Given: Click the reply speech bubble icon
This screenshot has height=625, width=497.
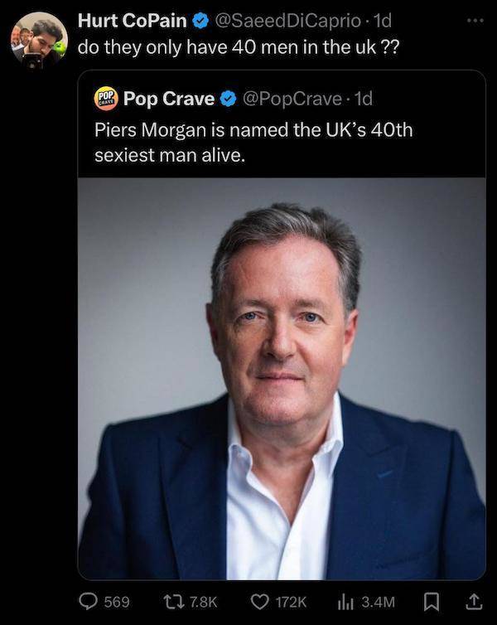Looking at the screenshot, I should [87, 599].
